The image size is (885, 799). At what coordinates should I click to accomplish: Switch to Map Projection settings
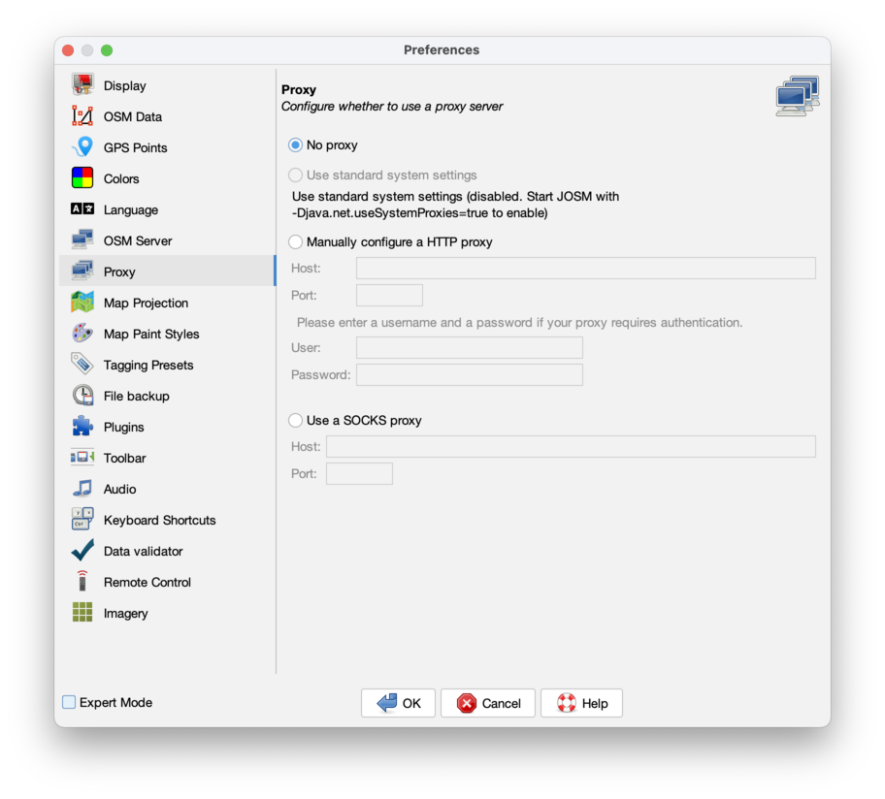pos(144,303)
